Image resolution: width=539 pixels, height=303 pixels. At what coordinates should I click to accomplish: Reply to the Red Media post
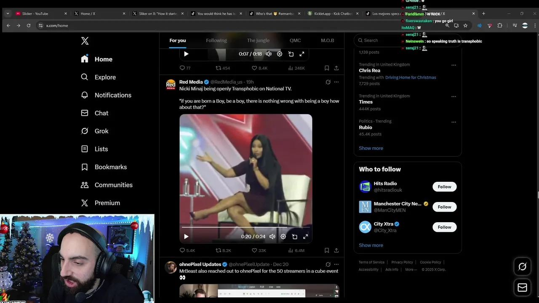pyautogui.click(x=187, y=250)
